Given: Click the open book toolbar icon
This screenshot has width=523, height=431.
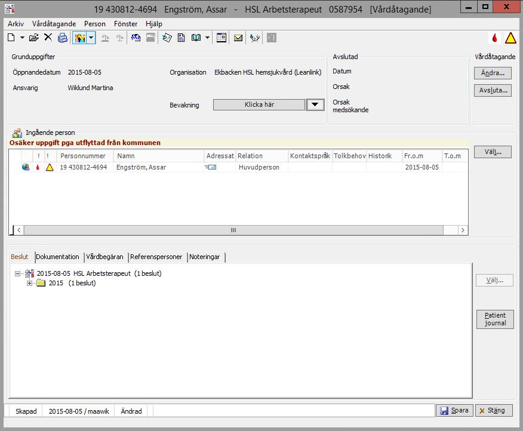Looking at the screenshot, I should tap(196, 38).
